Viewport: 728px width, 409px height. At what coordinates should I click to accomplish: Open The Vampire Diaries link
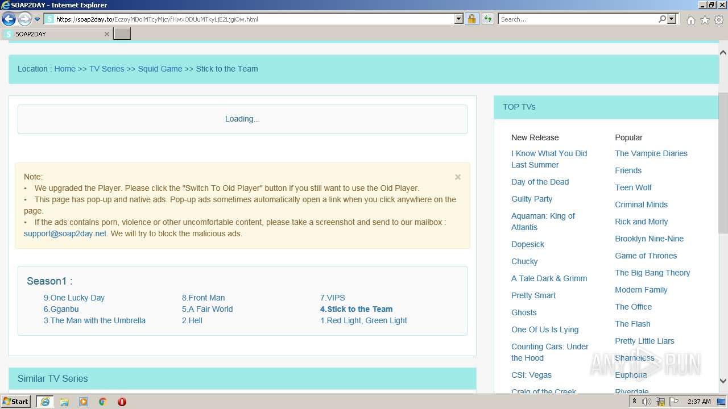[651, 153]
